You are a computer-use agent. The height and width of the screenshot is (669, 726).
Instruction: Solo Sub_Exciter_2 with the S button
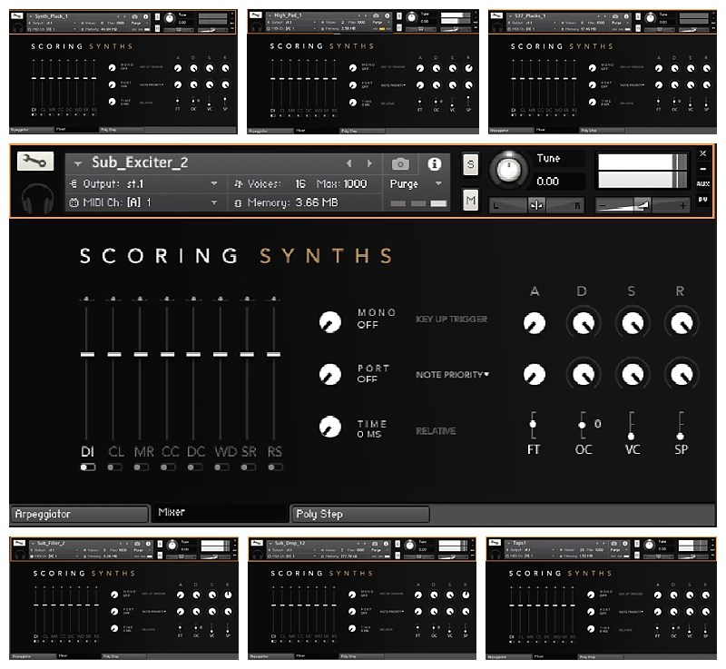470,163
